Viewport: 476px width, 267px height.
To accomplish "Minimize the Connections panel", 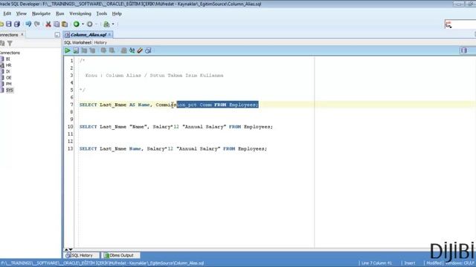I will [57, 35].
